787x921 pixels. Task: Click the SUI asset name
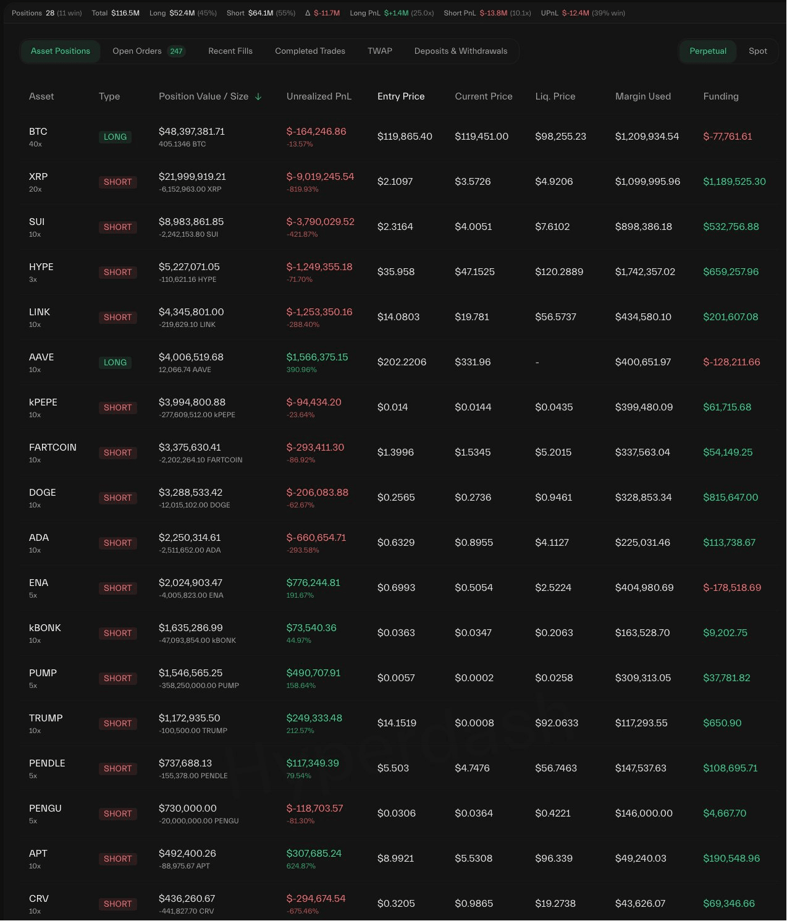[x=37, y=222]
